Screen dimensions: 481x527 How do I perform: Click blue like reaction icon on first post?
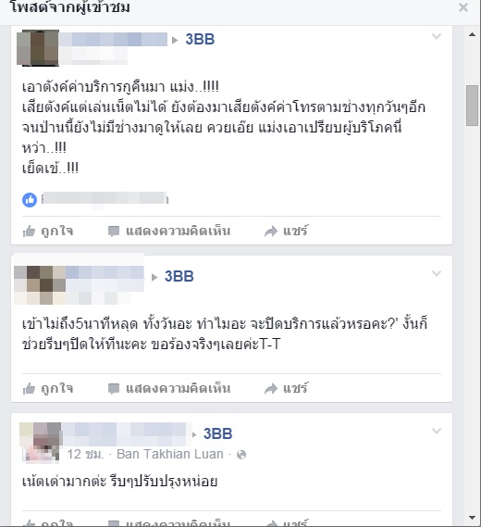tap(30, 200)
